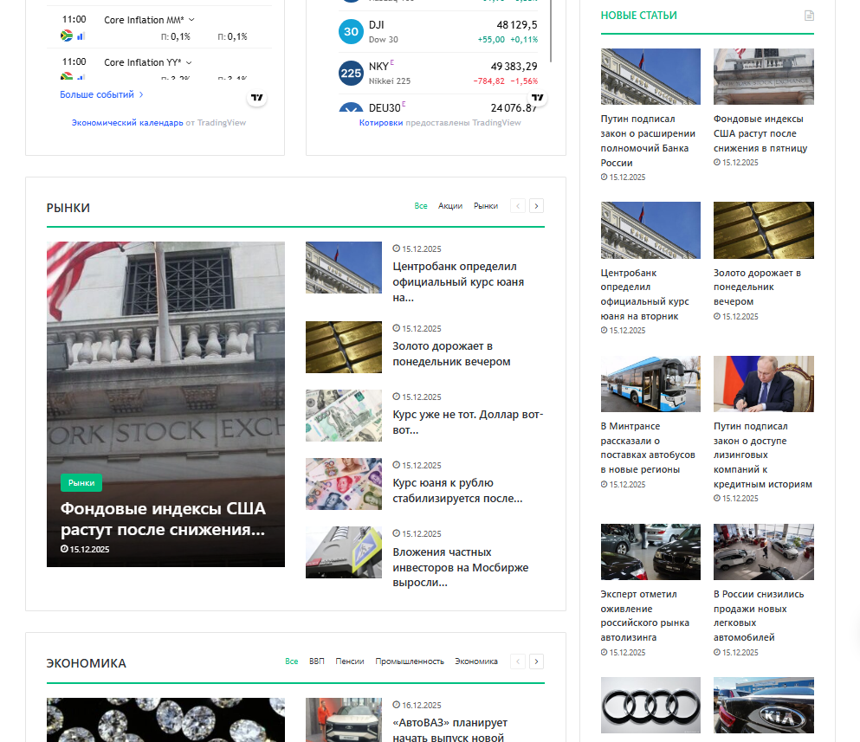This screenshot has height=742, width=860.
Task: Click black BMW cars thumbnail in sidebar
Action: pos(650,552)
